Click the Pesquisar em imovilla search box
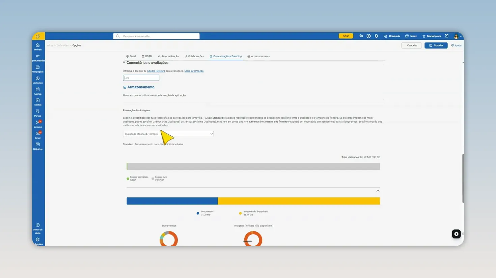 coord(156,36)
